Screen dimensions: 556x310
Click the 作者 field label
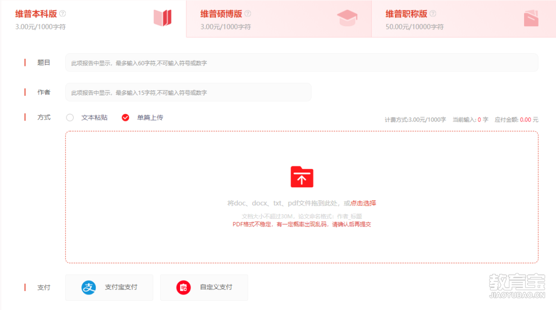tap(44, 92)
